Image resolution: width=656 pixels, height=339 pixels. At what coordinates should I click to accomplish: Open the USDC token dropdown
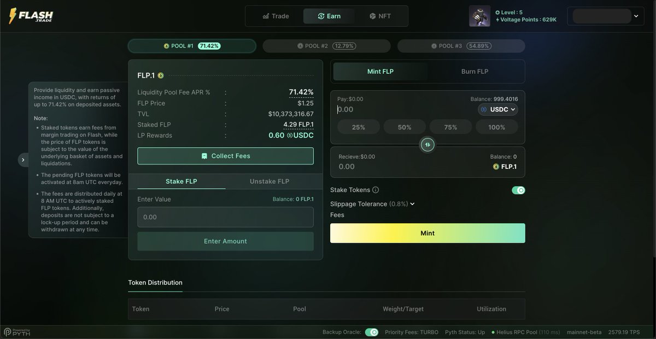coord(498,109)
